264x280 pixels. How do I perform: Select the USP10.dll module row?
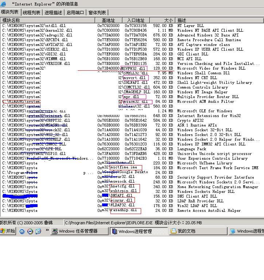(x=132, y=153)
